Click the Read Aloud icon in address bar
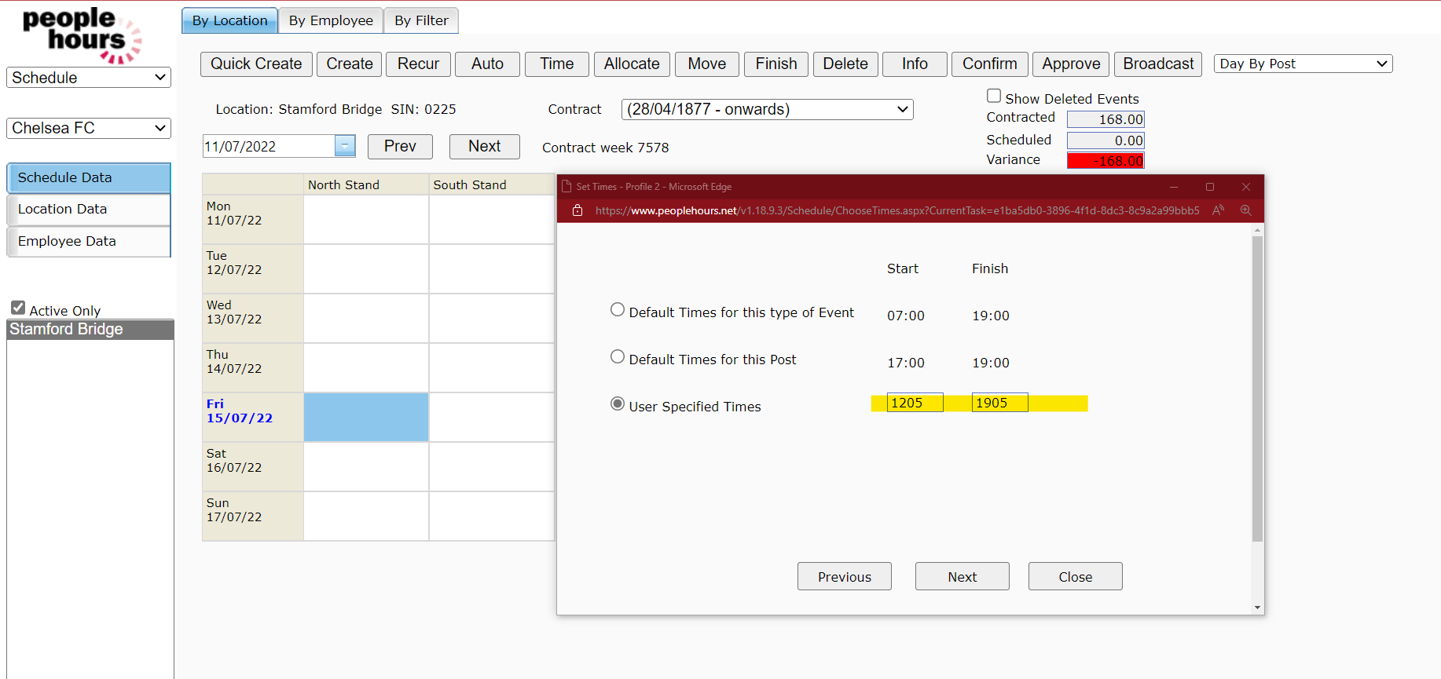The image size is (1441, 679). tap(1218, 210)
